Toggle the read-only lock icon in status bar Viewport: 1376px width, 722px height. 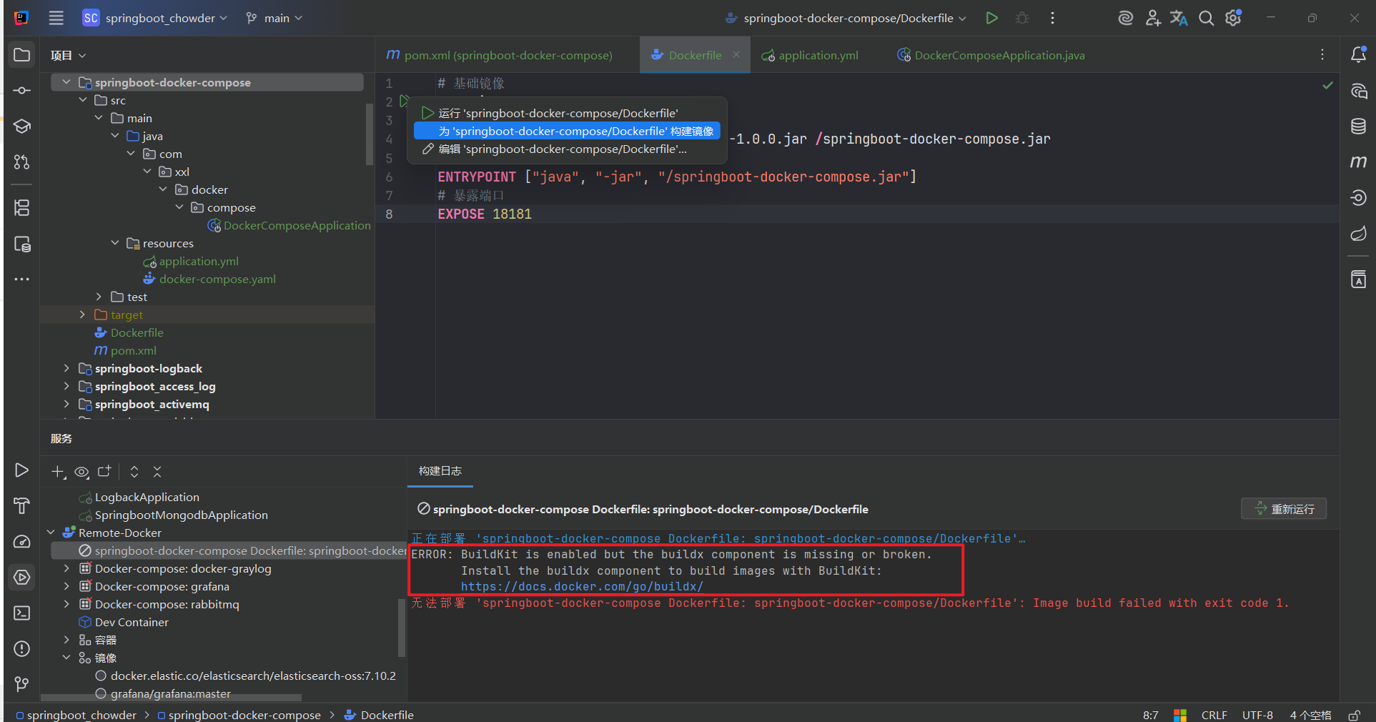click(x=1354, y=715)
